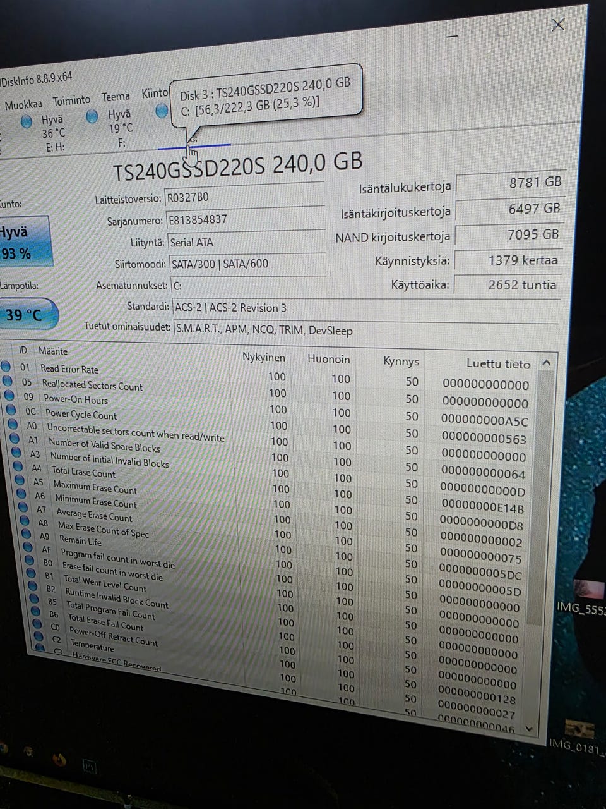Click the Sarjanumero field E813854837
Viewport: 606px width, 809px height.
[245, 219]
